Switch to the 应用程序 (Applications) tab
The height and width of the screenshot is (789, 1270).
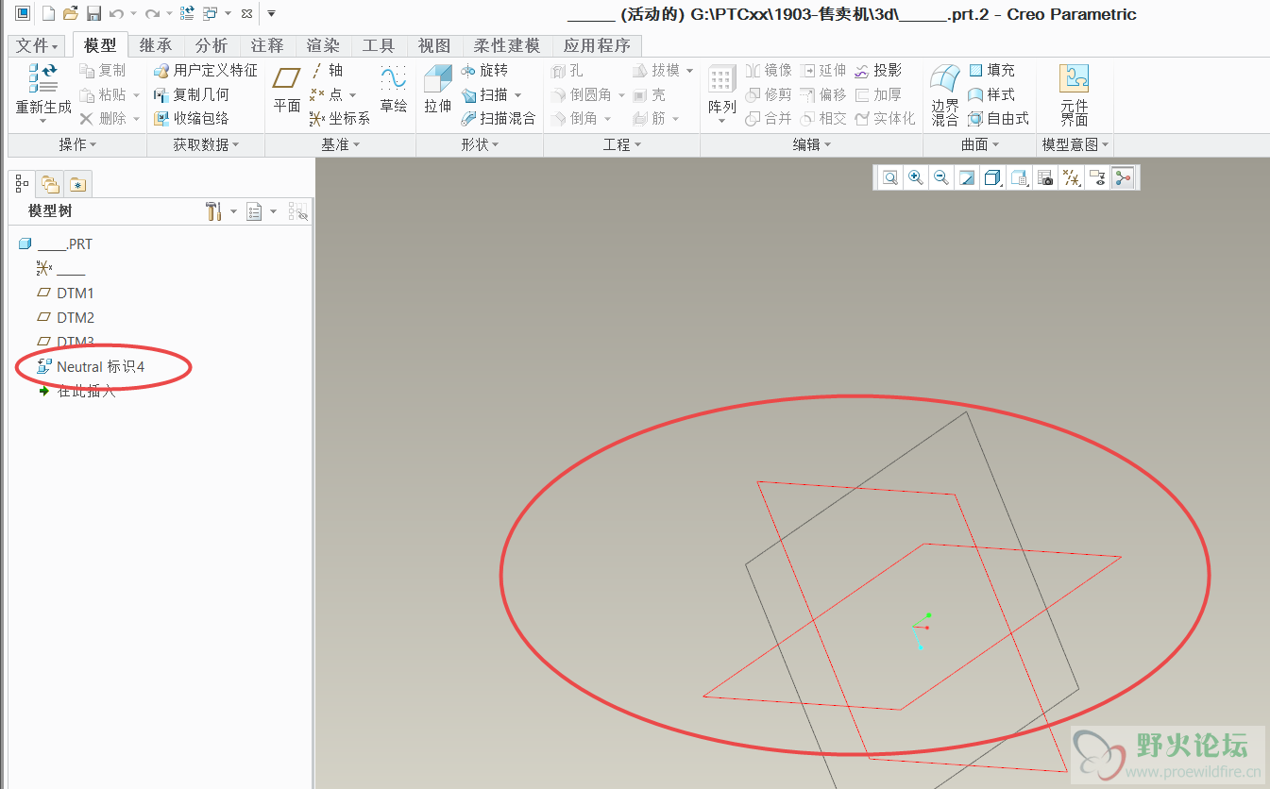(x=598, y=45)
